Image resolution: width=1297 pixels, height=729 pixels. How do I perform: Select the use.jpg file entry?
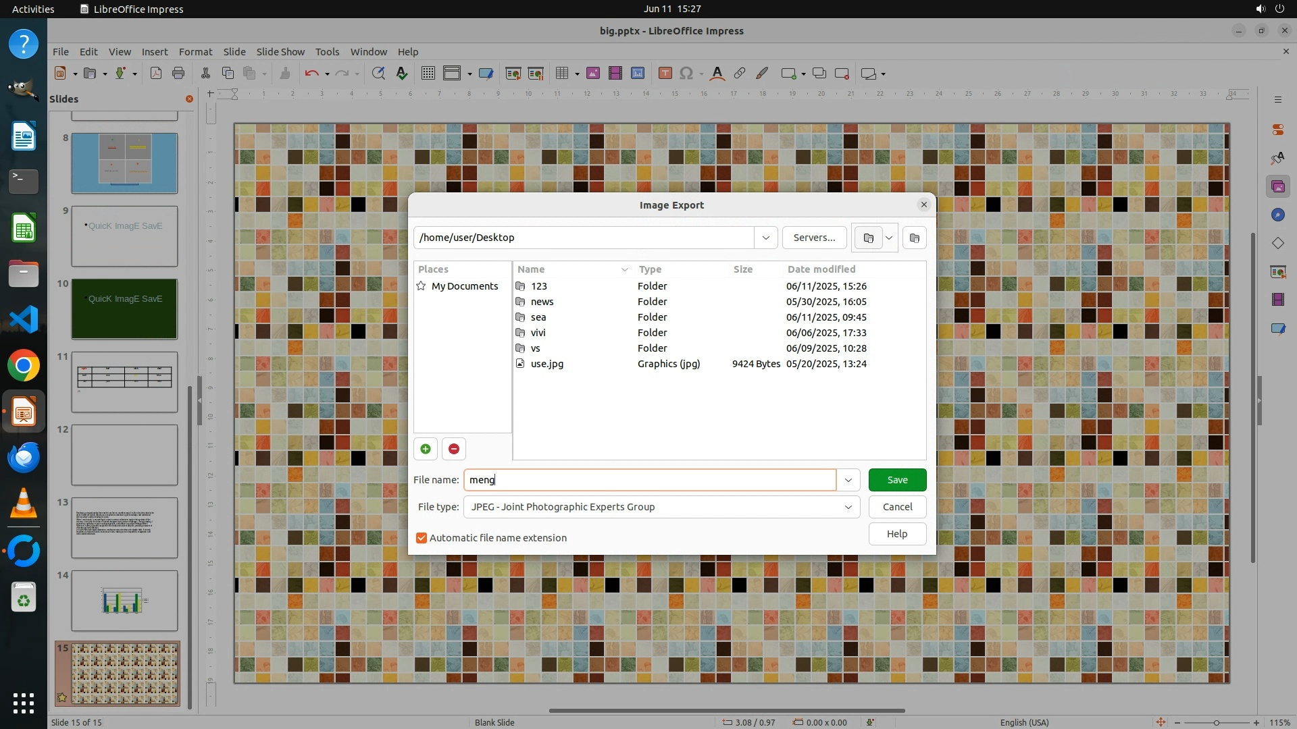coord(546,364)
